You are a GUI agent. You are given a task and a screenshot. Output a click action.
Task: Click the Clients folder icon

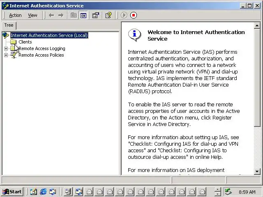tap(13, 42)
